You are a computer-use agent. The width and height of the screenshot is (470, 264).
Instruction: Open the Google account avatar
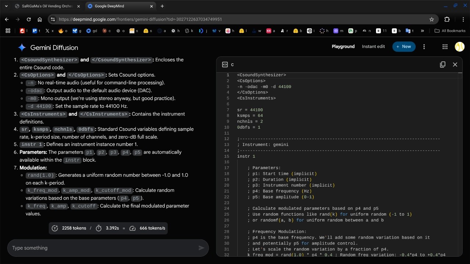tap(460, 47)
